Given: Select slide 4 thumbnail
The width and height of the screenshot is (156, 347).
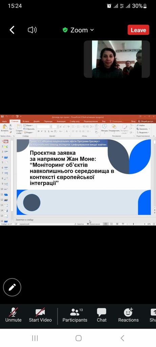Looking at the screenshot, I should pos(6,157).
